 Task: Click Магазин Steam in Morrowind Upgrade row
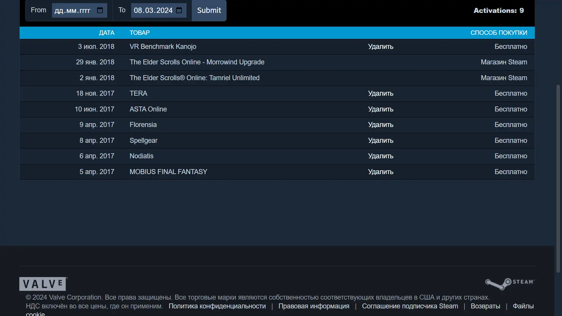pyautogui.click(x=504, y=62)
